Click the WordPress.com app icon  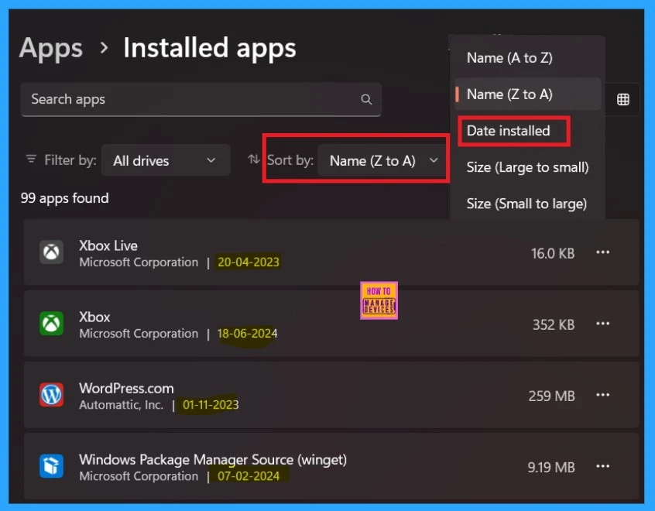(51, 394)
